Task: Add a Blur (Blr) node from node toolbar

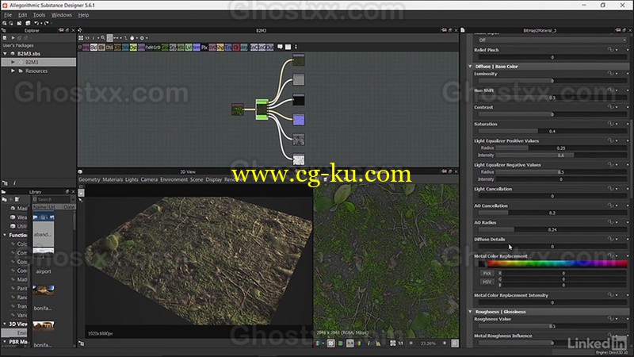Action: 101,48
